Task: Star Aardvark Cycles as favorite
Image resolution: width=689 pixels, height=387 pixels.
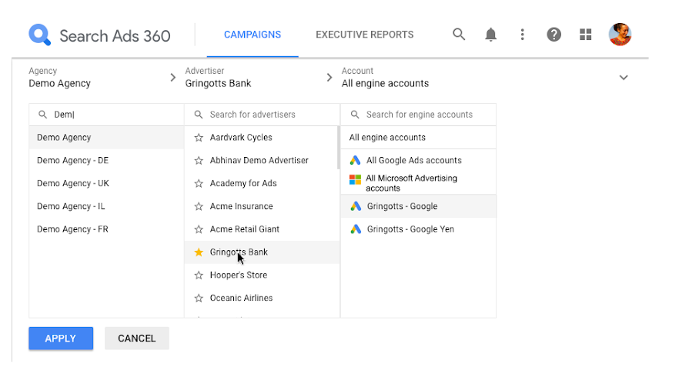Action: point(199,138)
